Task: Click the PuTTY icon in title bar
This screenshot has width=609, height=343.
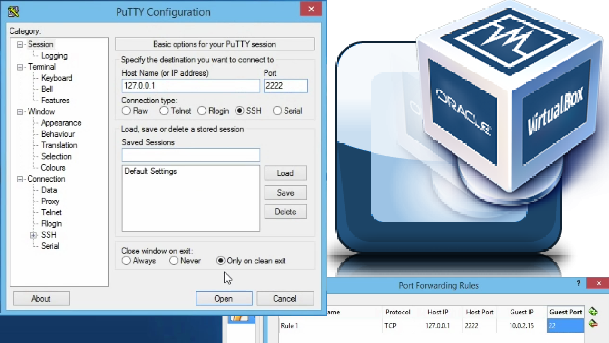Action: [13, 11]
